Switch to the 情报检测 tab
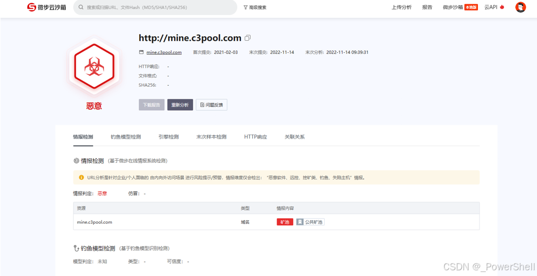This screenshot has height=276, width=537. 83,137
